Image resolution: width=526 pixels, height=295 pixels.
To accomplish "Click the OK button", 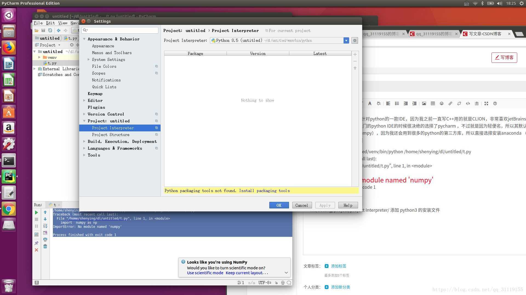I will 279,205.
